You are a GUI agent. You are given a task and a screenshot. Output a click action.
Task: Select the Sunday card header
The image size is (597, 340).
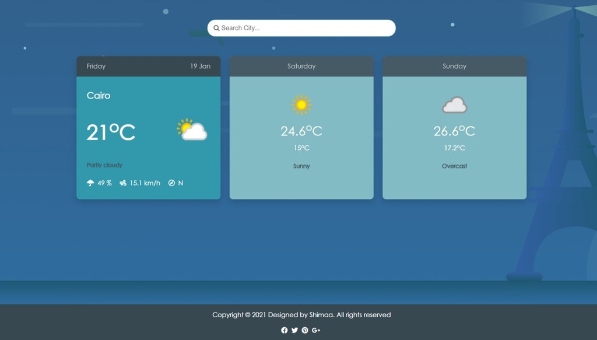[x=454, y=66]
